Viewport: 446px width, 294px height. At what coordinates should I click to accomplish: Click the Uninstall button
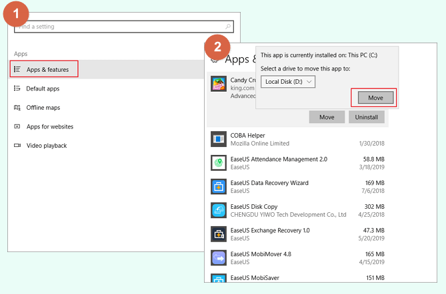pos(366,117)
